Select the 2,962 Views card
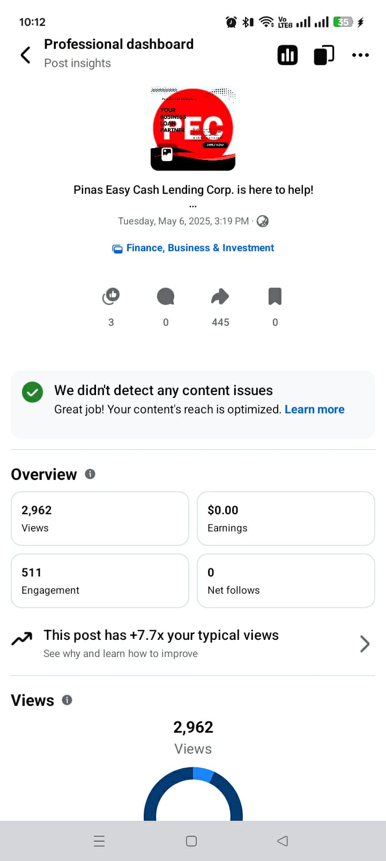Image resolution: width=386 pixels, height=861 pixels. pos(100,519)
